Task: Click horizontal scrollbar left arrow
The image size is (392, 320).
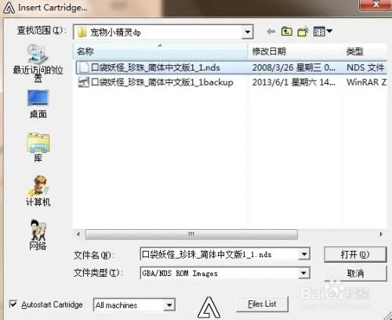Action: 78,235
